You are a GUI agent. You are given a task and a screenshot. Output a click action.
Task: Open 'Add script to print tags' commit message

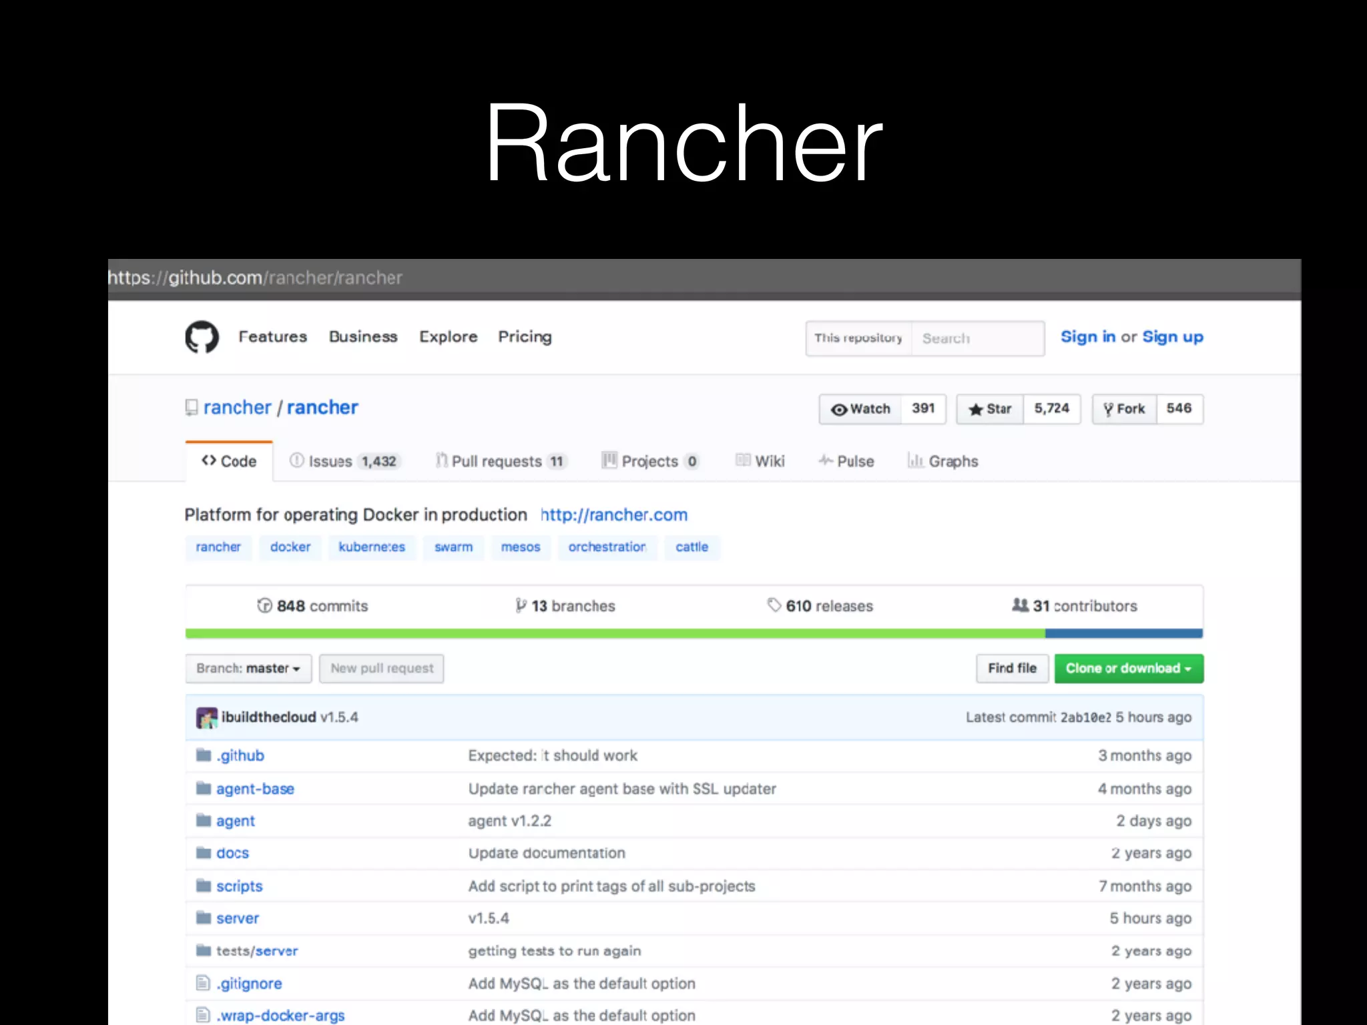[611, 886]
